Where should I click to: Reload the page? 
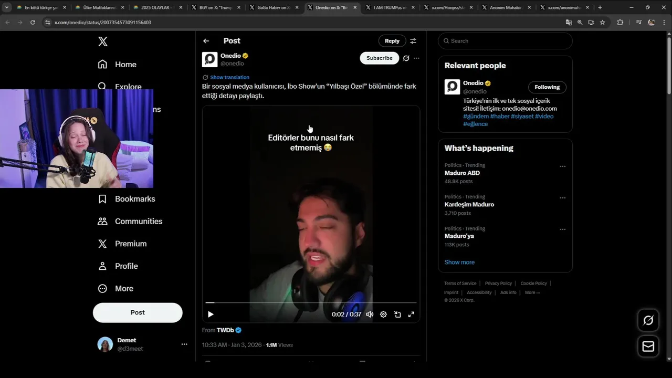pyautogui.click(x=33, y=23)
